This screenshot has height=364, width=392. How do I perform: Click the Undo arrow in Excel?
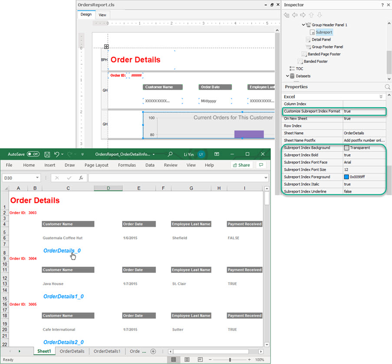(x=57, y=154)
